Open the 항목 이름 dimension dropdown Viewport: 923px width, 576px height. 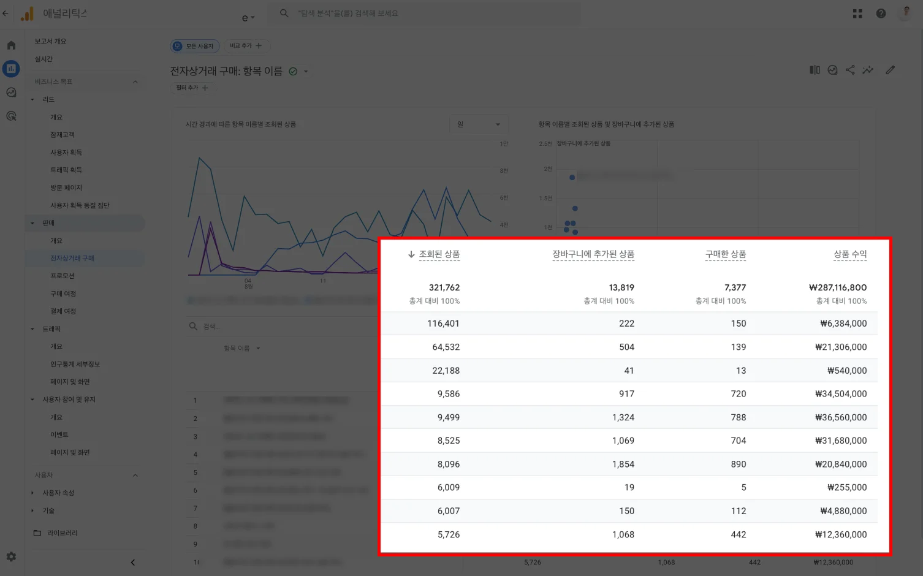[x=241, y=347]
